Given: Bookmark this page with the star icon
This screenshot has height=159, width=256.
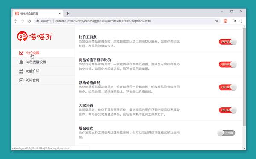Looking at the screenshot, I should [217, 21].
